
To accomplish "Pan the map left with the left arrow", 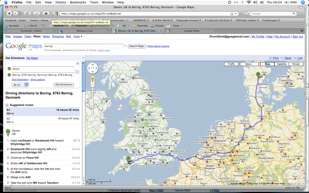I will (89, 68).
